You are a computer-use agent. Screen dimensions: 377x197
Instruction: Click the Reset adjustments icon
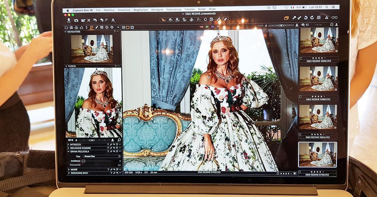pos(95,21)
